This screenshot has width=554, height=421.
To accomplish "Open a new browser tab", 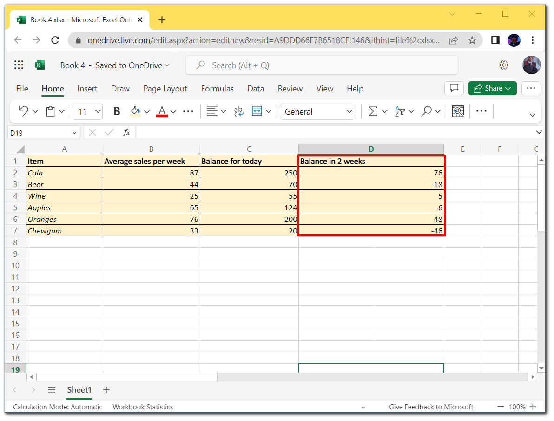I will (x=162, y=20).
